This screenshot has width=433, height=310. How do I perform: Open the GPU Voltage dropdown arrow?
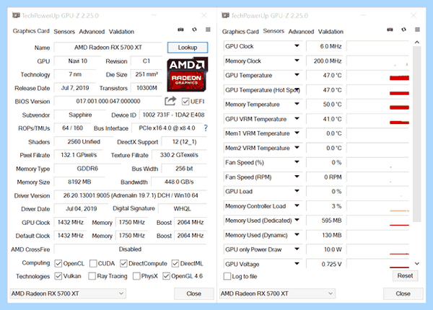click(297, 264)
